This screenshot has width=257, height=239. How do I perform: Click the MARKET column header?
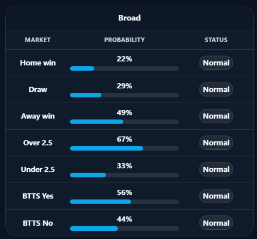coord(38,40)
